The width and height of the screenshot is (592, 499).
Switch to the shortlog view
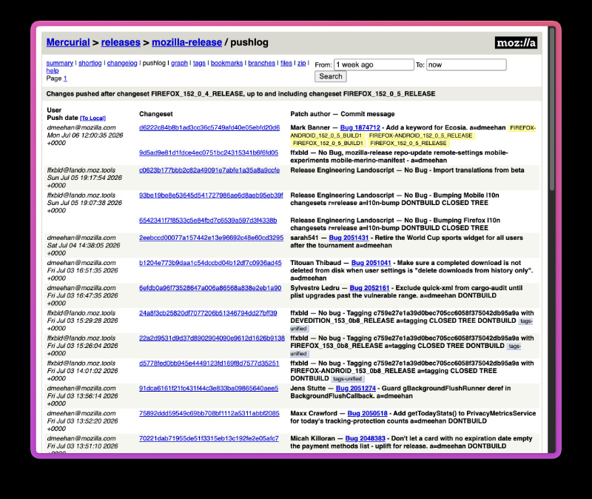coord(90,63)
